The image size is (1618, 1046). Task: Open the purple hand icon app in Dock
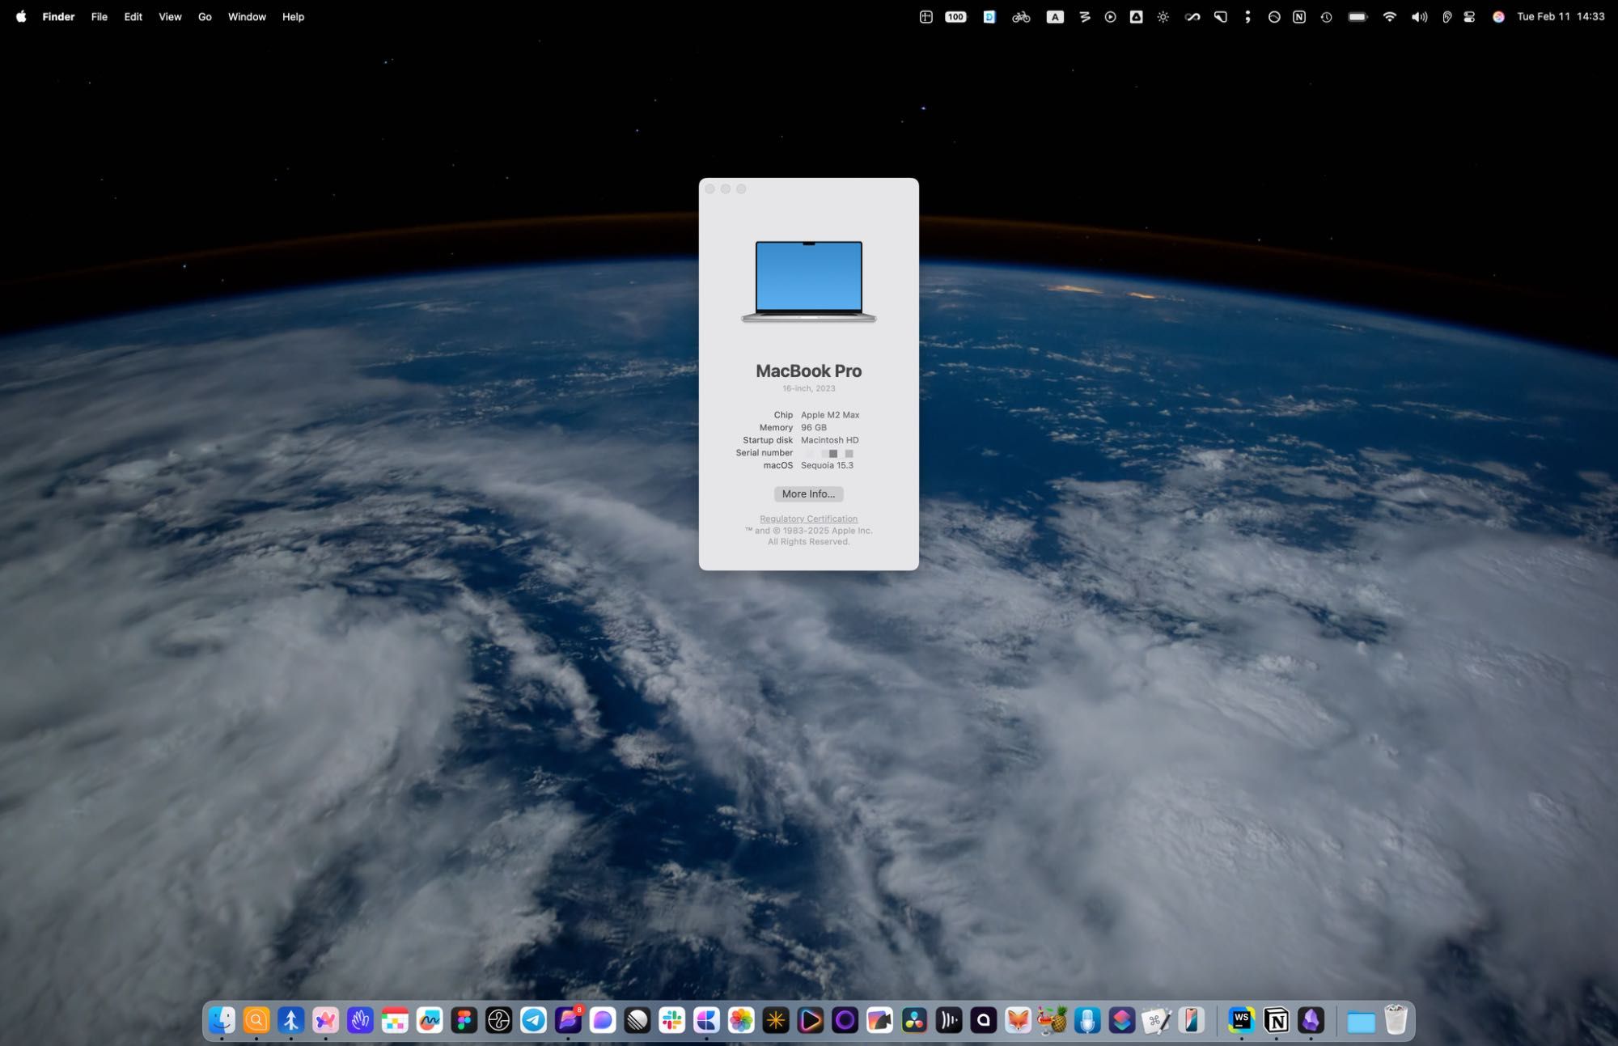tap(360, 1020)
